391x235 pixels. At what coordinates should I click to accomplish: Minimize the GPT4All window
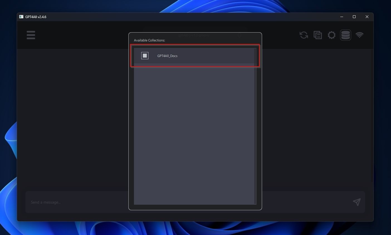tap(341, 17)
